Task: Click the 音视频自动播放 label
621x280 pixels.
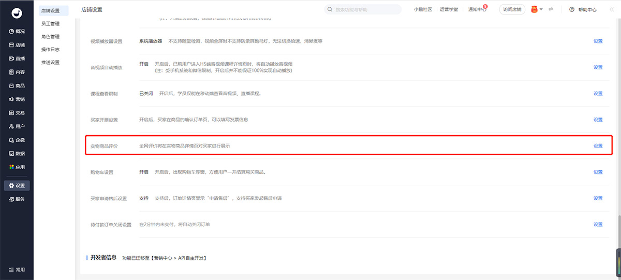Action: 107,68
